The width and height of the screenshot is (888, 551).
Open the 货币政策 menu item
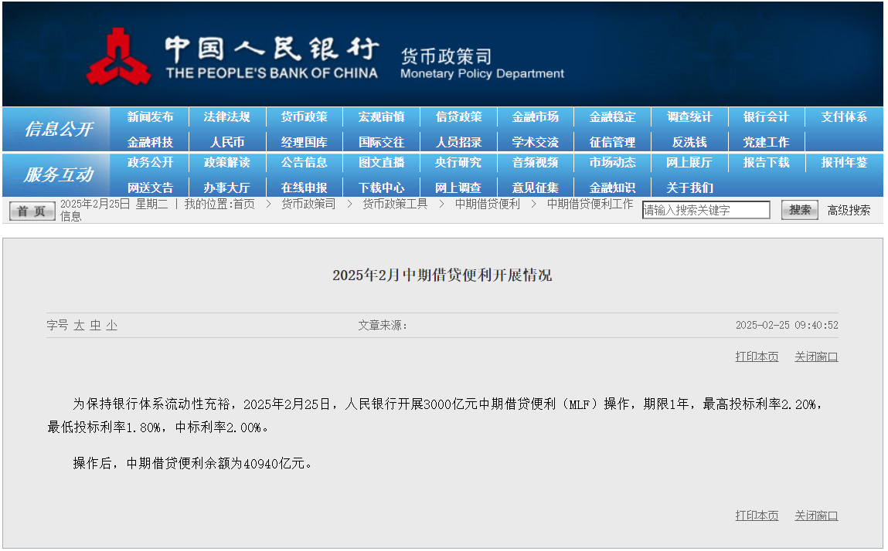coord(305,117)
